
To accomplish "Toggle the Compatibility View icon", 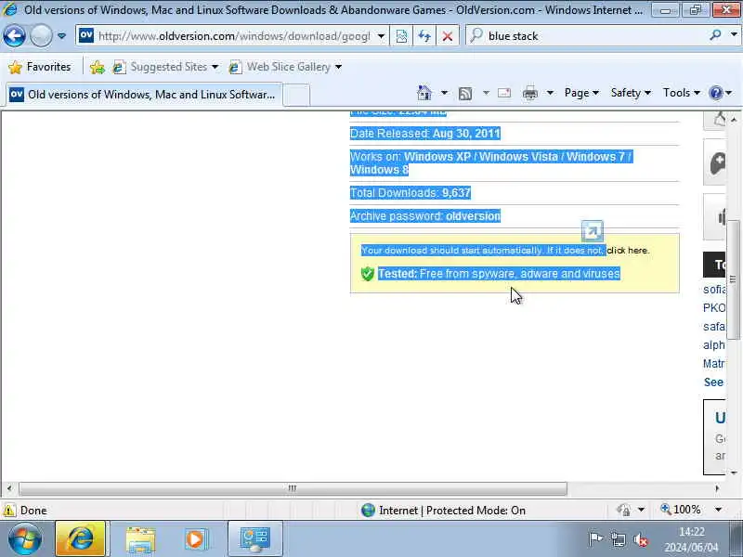I will tap(401, 36).
